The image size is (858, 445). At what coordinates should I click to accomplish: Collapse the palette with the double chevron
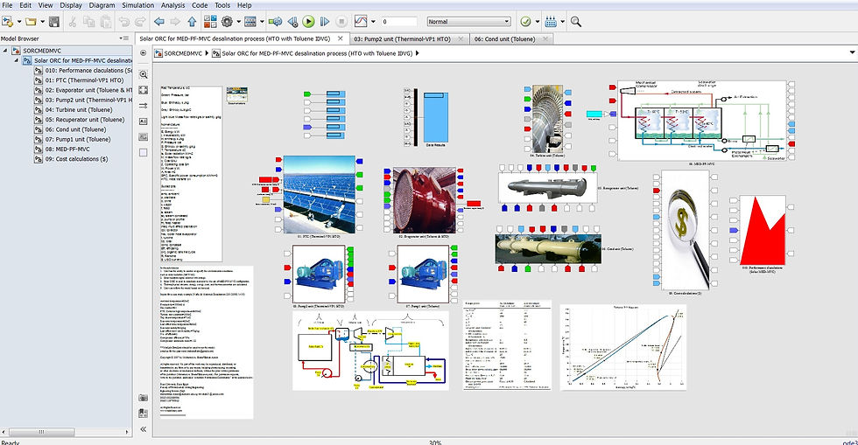coord(144,429)
